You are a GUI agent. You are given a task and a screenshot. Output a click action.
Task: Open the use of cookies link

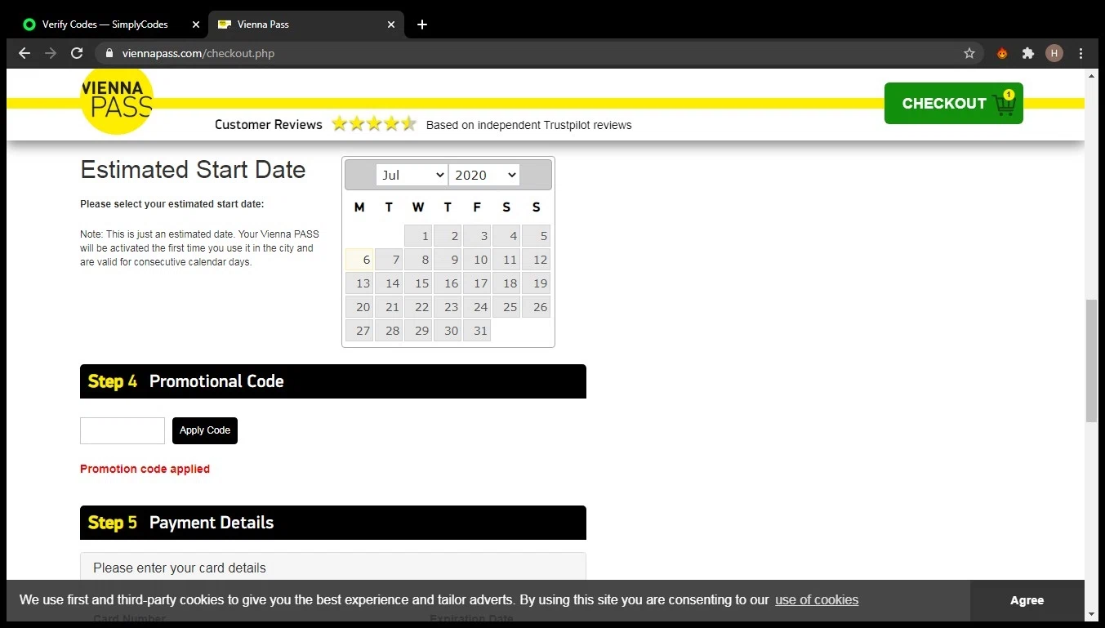[817, 599]
